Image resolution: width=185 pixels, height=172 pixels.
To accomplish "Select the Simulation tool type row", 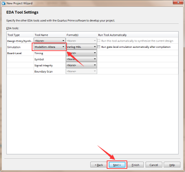I will (x=20, y=47).
